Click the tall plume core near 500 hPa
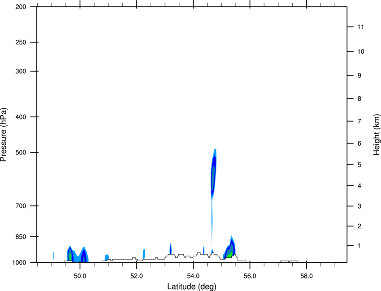The width and height of the screenshot is (381, 291). pyautogui.click(x=213, y=177)
